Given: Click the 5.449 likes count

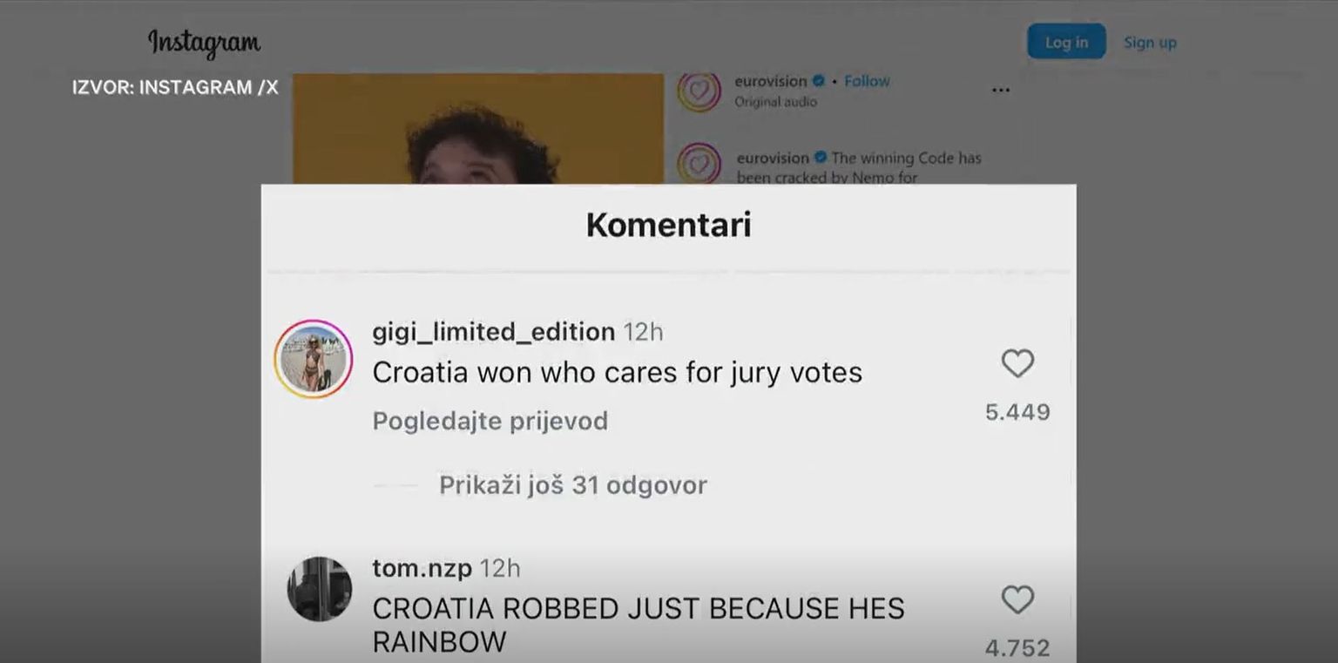Looking at the screenshot, I should 1017,412.
